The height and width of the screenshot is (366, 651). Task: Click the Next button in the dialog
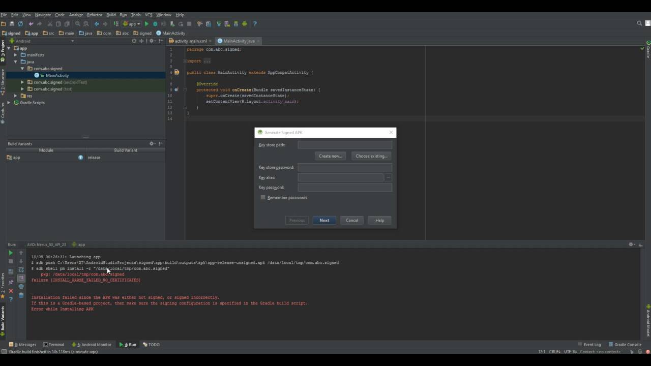[324, 221]
